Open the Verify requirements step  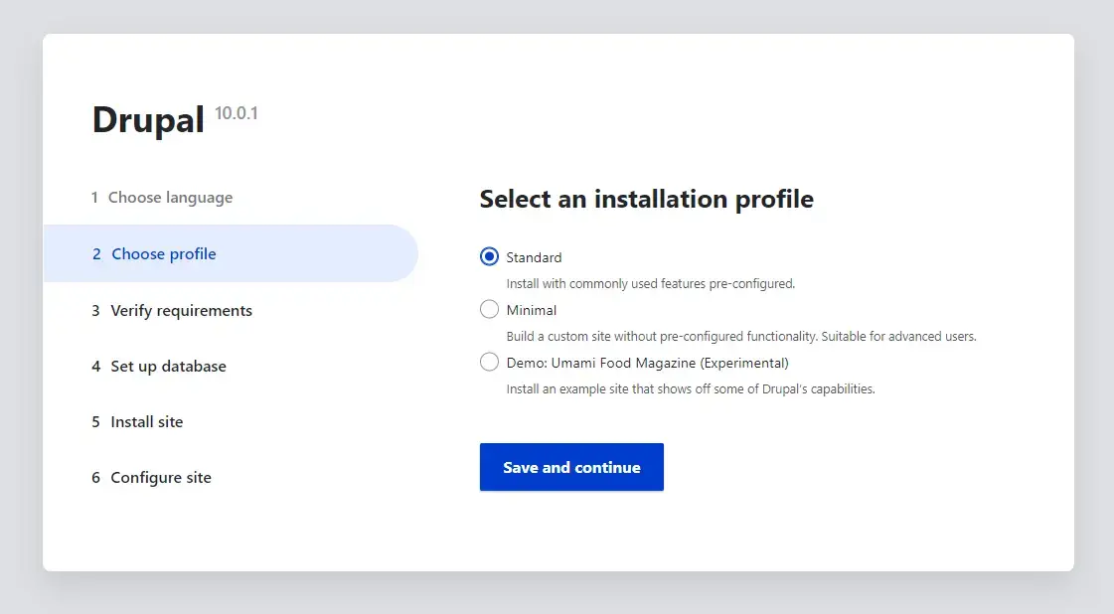pyautogui.click(x=181, y=311)
